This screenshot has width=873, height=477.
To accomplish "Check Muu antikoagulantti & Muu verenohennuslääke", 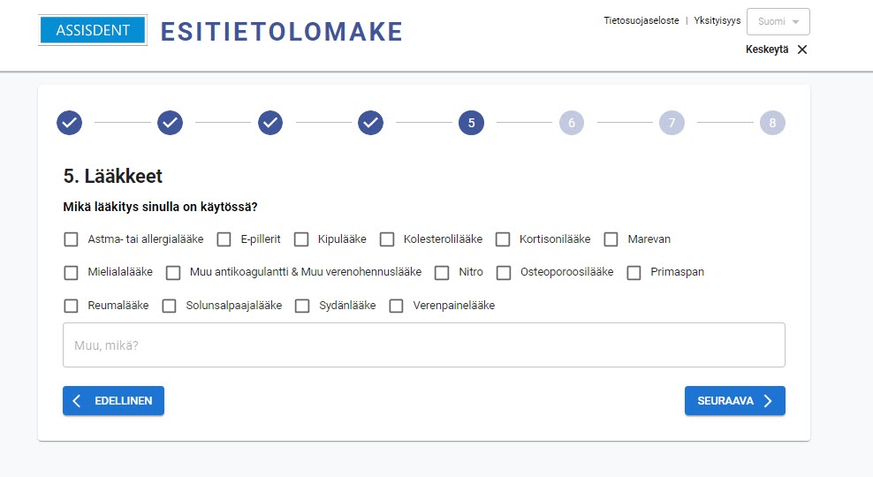I will point(173,273).
